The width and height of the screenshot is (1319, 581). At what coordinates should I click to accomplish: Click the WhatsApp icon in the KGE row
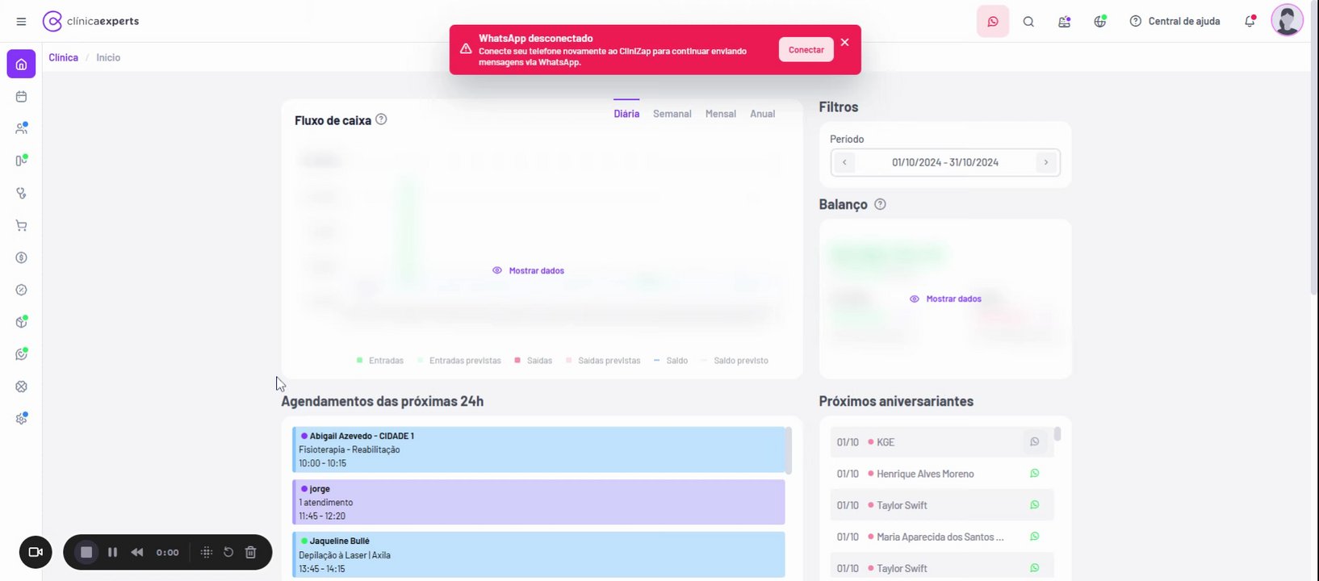click(1034, 442)
